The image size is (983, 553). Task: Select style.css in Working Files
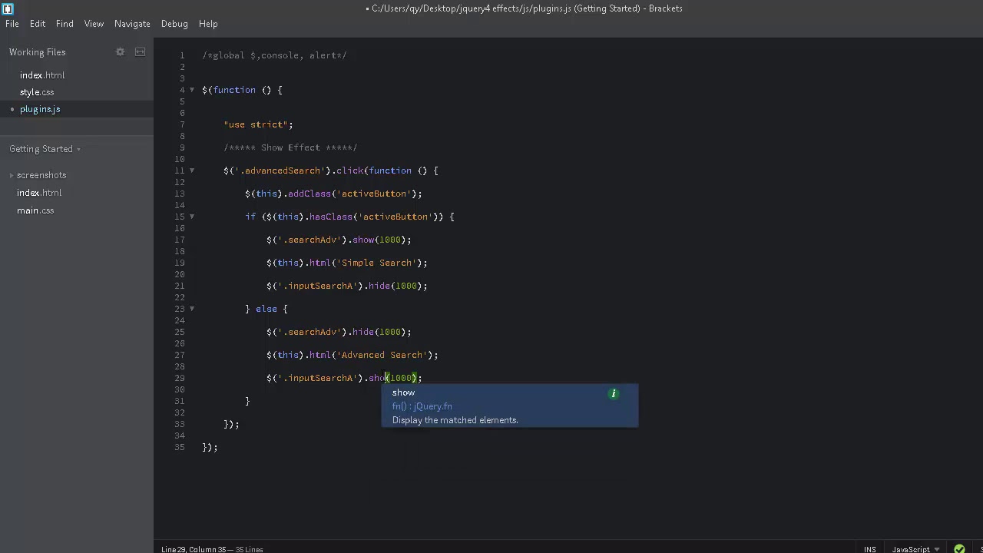tap(37, 92)
